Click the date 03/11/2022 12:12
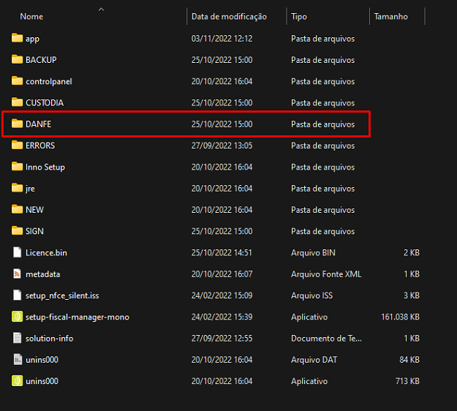This screenshot has height=411, width=457. (x=222, y=39)
